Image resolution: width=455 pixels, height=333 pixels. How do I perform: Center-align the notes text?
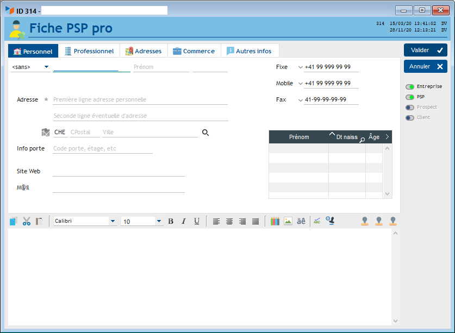point(229,221)
